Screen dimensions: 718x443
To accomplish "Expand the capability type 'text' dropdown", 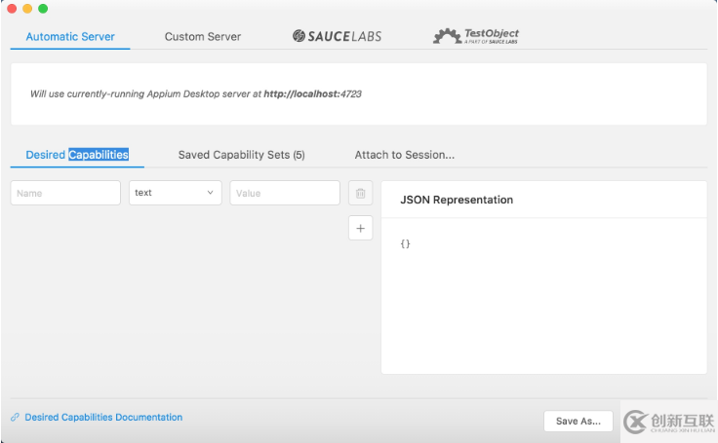I will 175,193.
